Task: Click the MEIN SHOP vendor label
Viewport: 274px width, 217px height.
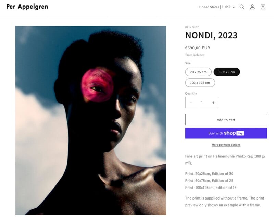Action: (192, 27)
